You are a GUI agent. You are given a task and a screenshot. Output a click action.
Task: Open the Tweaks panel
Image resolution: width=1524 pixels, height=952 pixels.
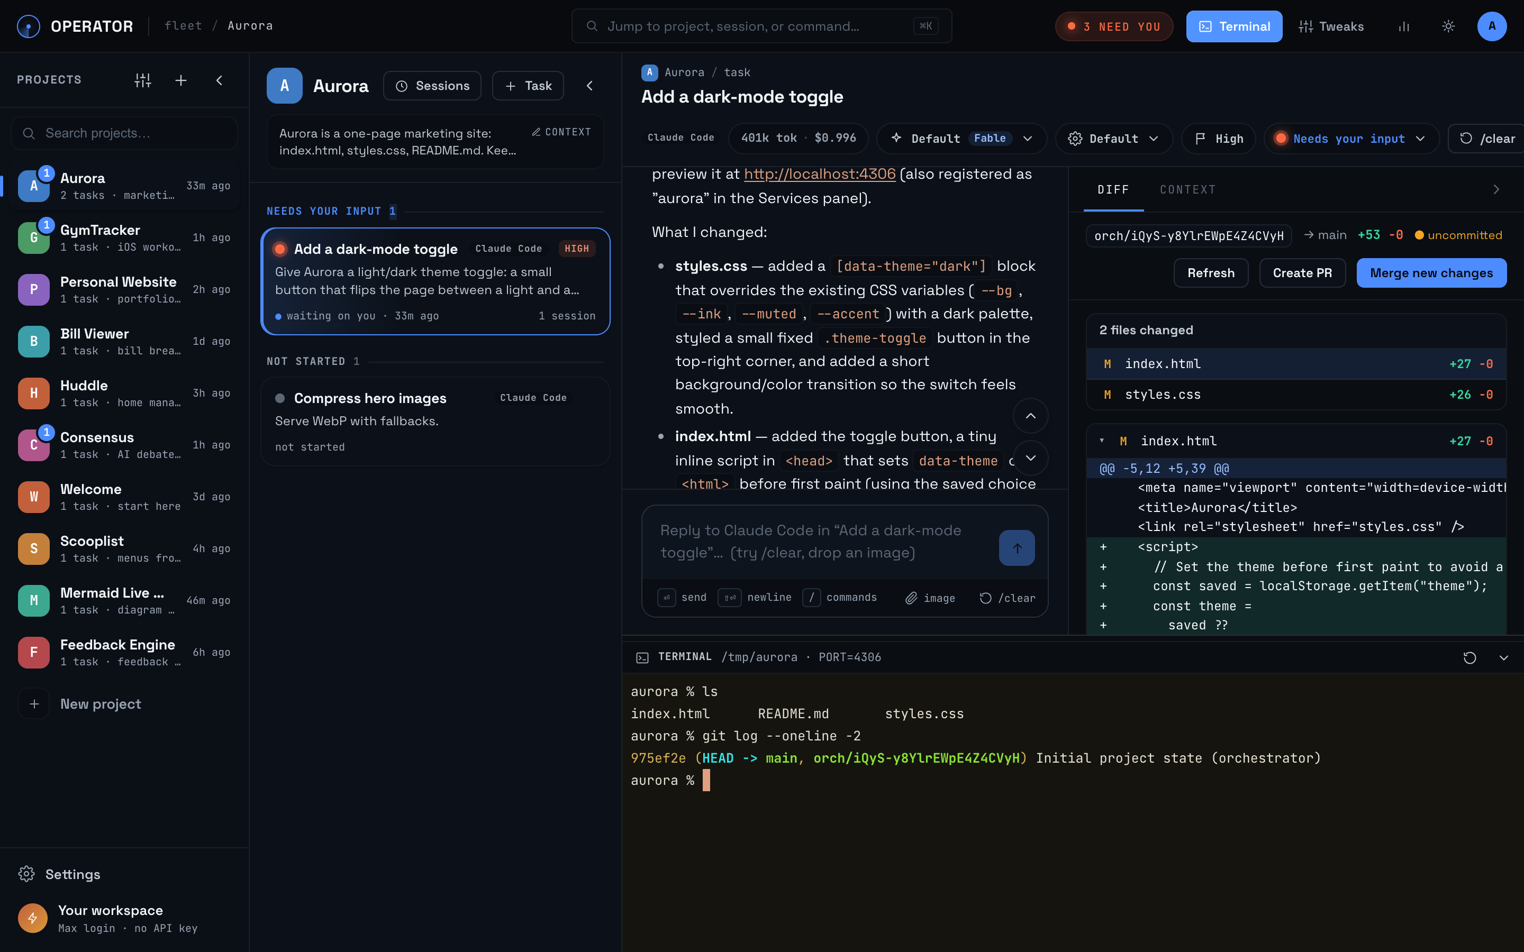point(1331,26)
